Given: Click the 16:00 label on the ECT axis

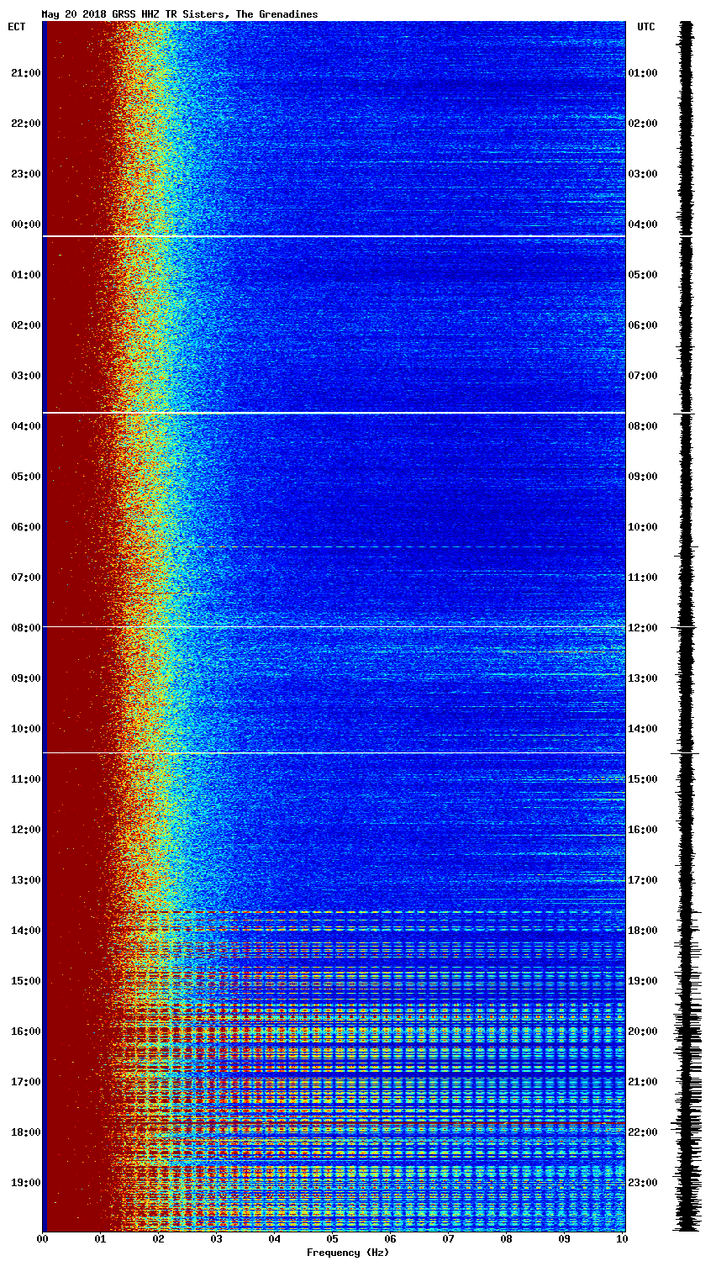Looking at the screenshot, I should 25,1031.
